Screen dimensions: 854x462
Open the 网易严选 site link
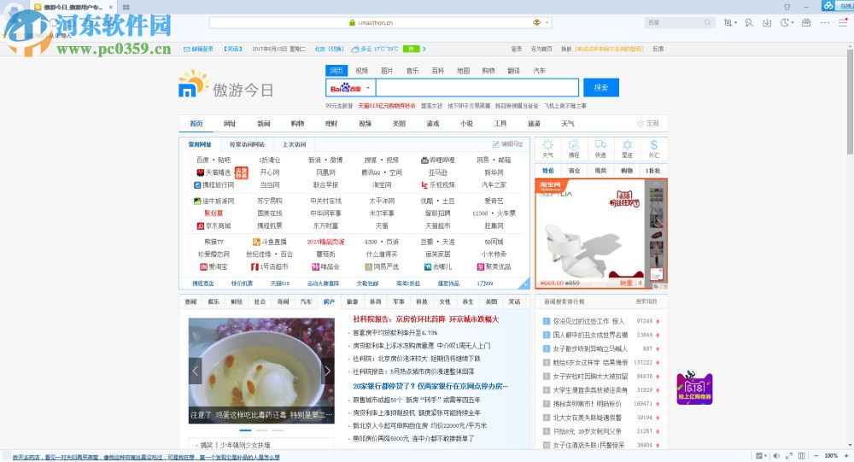point(382,267)
